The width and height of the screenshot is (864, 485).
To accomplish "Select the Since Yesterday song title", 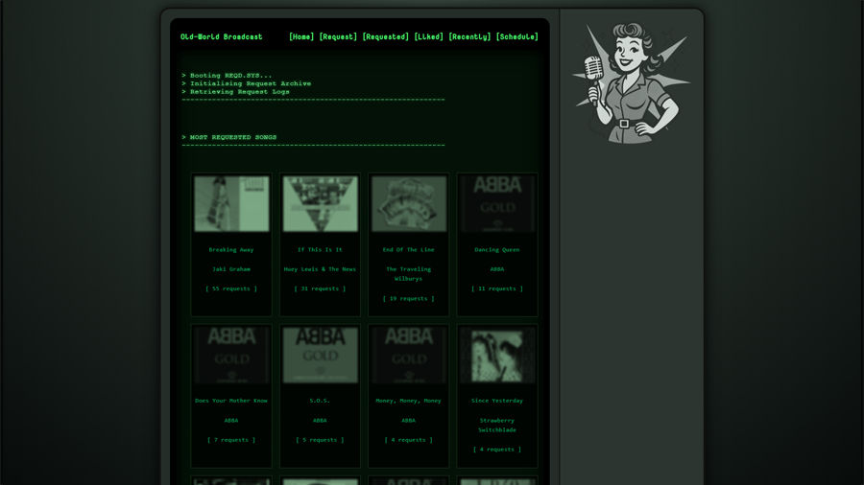I will tap(497, 401).
